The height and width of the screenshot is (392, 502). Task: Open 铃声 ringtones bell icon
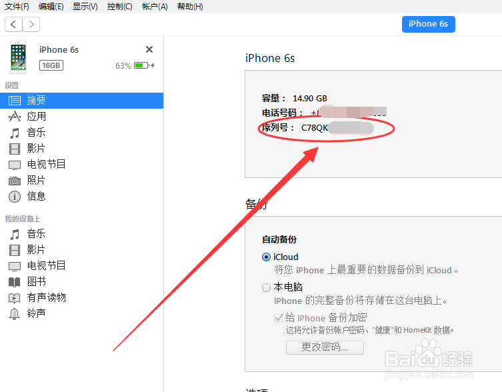tap(15, 314)
